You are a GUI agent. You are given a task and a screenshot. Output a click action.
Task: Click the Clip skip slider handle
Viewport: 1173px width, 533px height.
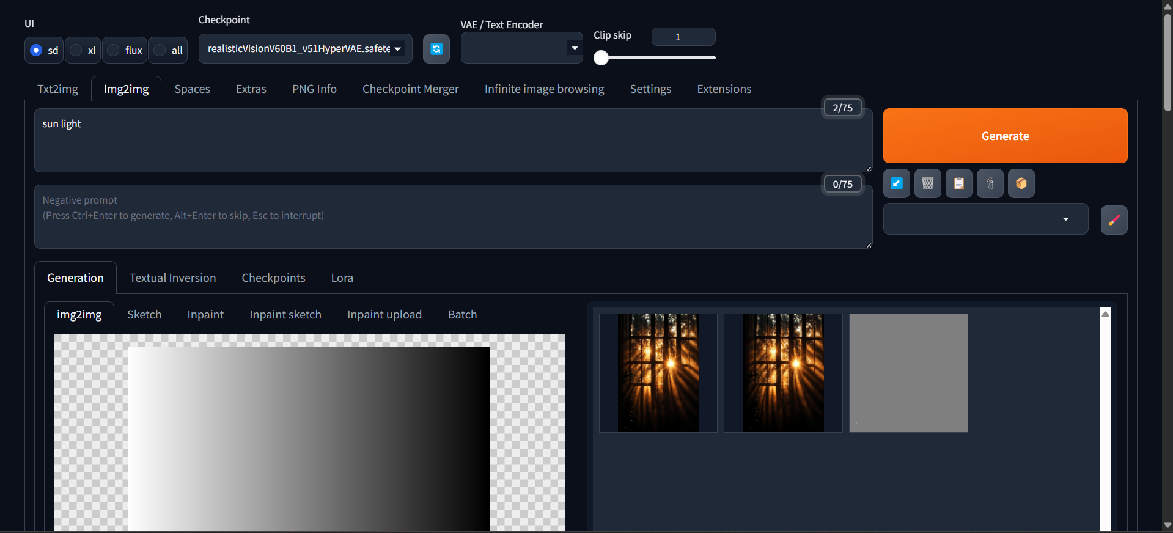pyautogui.click(x=601, y=58)
